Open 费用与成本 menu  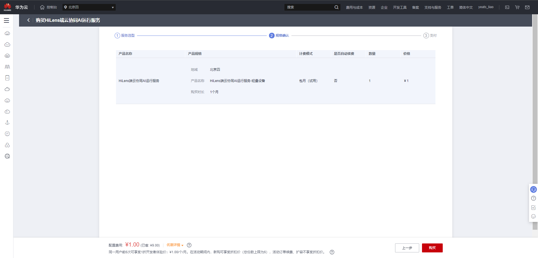coord(354,7)
